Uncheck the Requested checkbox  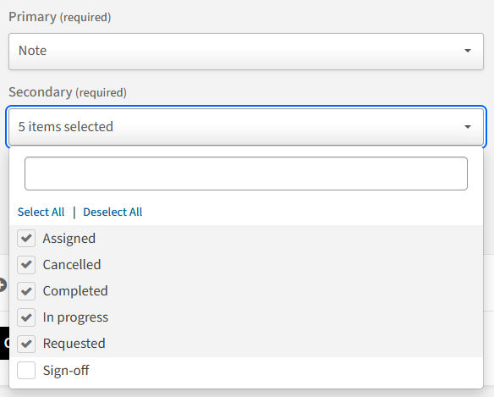(x=26, y=344)
